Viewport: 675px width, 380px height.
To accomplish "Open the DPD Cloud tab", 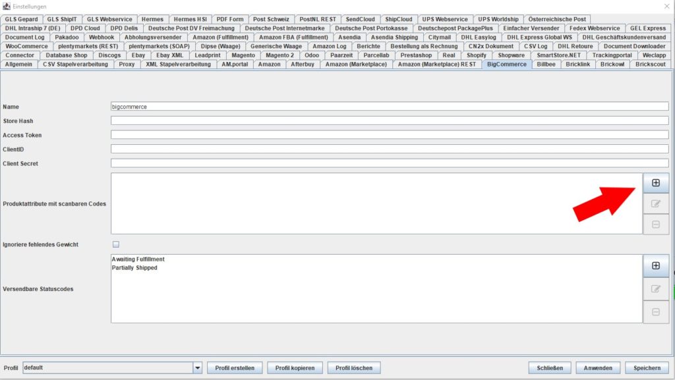I will pos(85,28).
